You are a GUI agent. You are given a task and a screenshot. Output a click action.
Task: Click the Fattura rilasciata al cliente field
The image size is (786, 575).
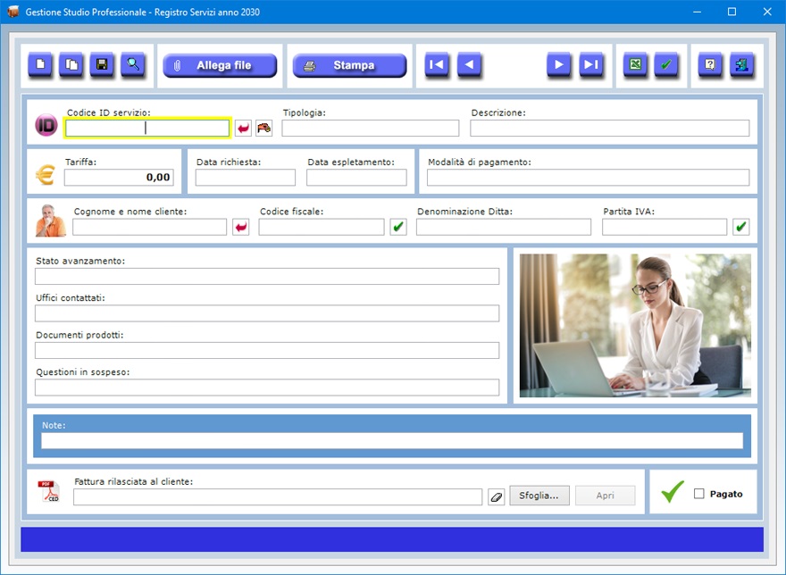coord(278,496)
